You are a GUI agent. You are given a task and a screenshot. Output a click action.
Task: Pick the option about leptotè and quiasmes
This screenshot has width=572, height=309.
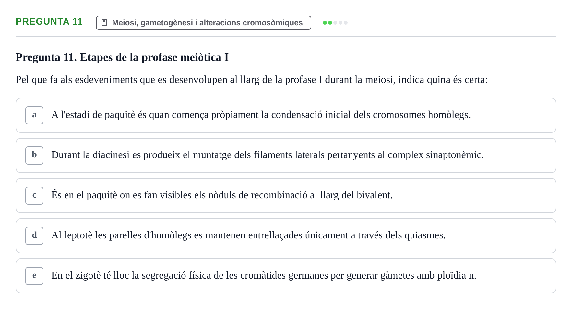click(x=286, y=236)
